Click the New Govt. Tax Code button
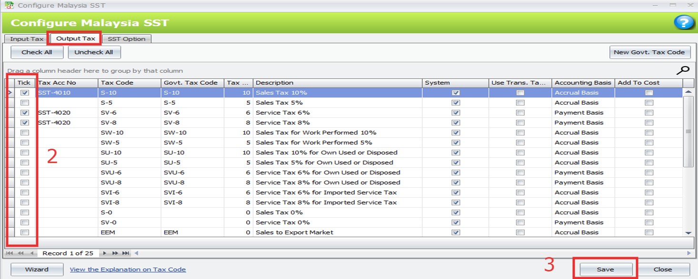 pyautogui.click(x=649, y=52)
